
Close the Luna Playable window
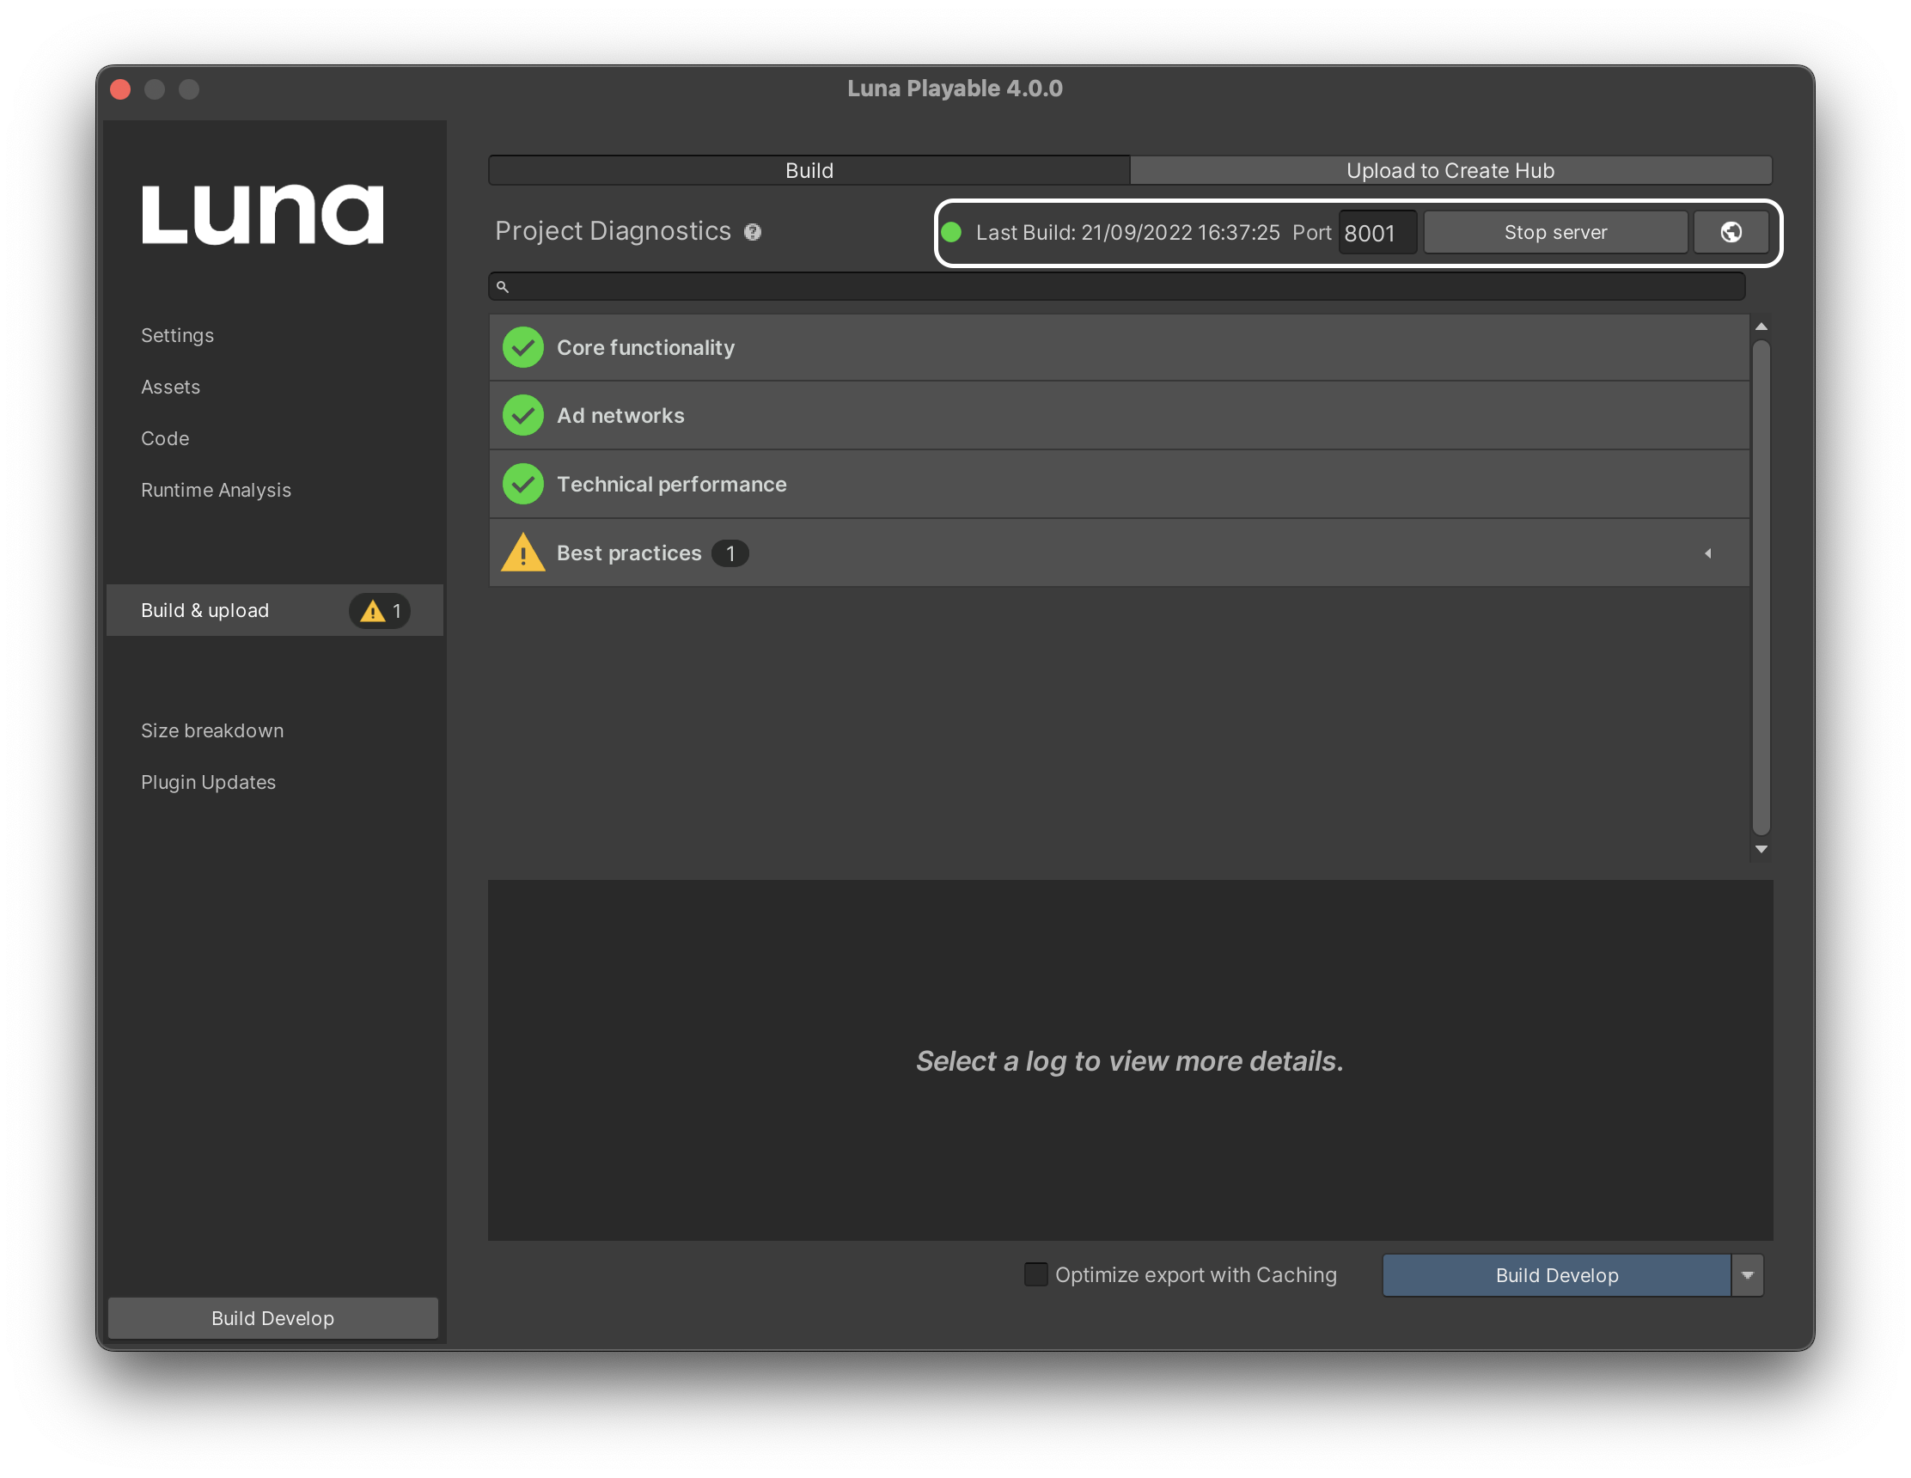point(121,89)
